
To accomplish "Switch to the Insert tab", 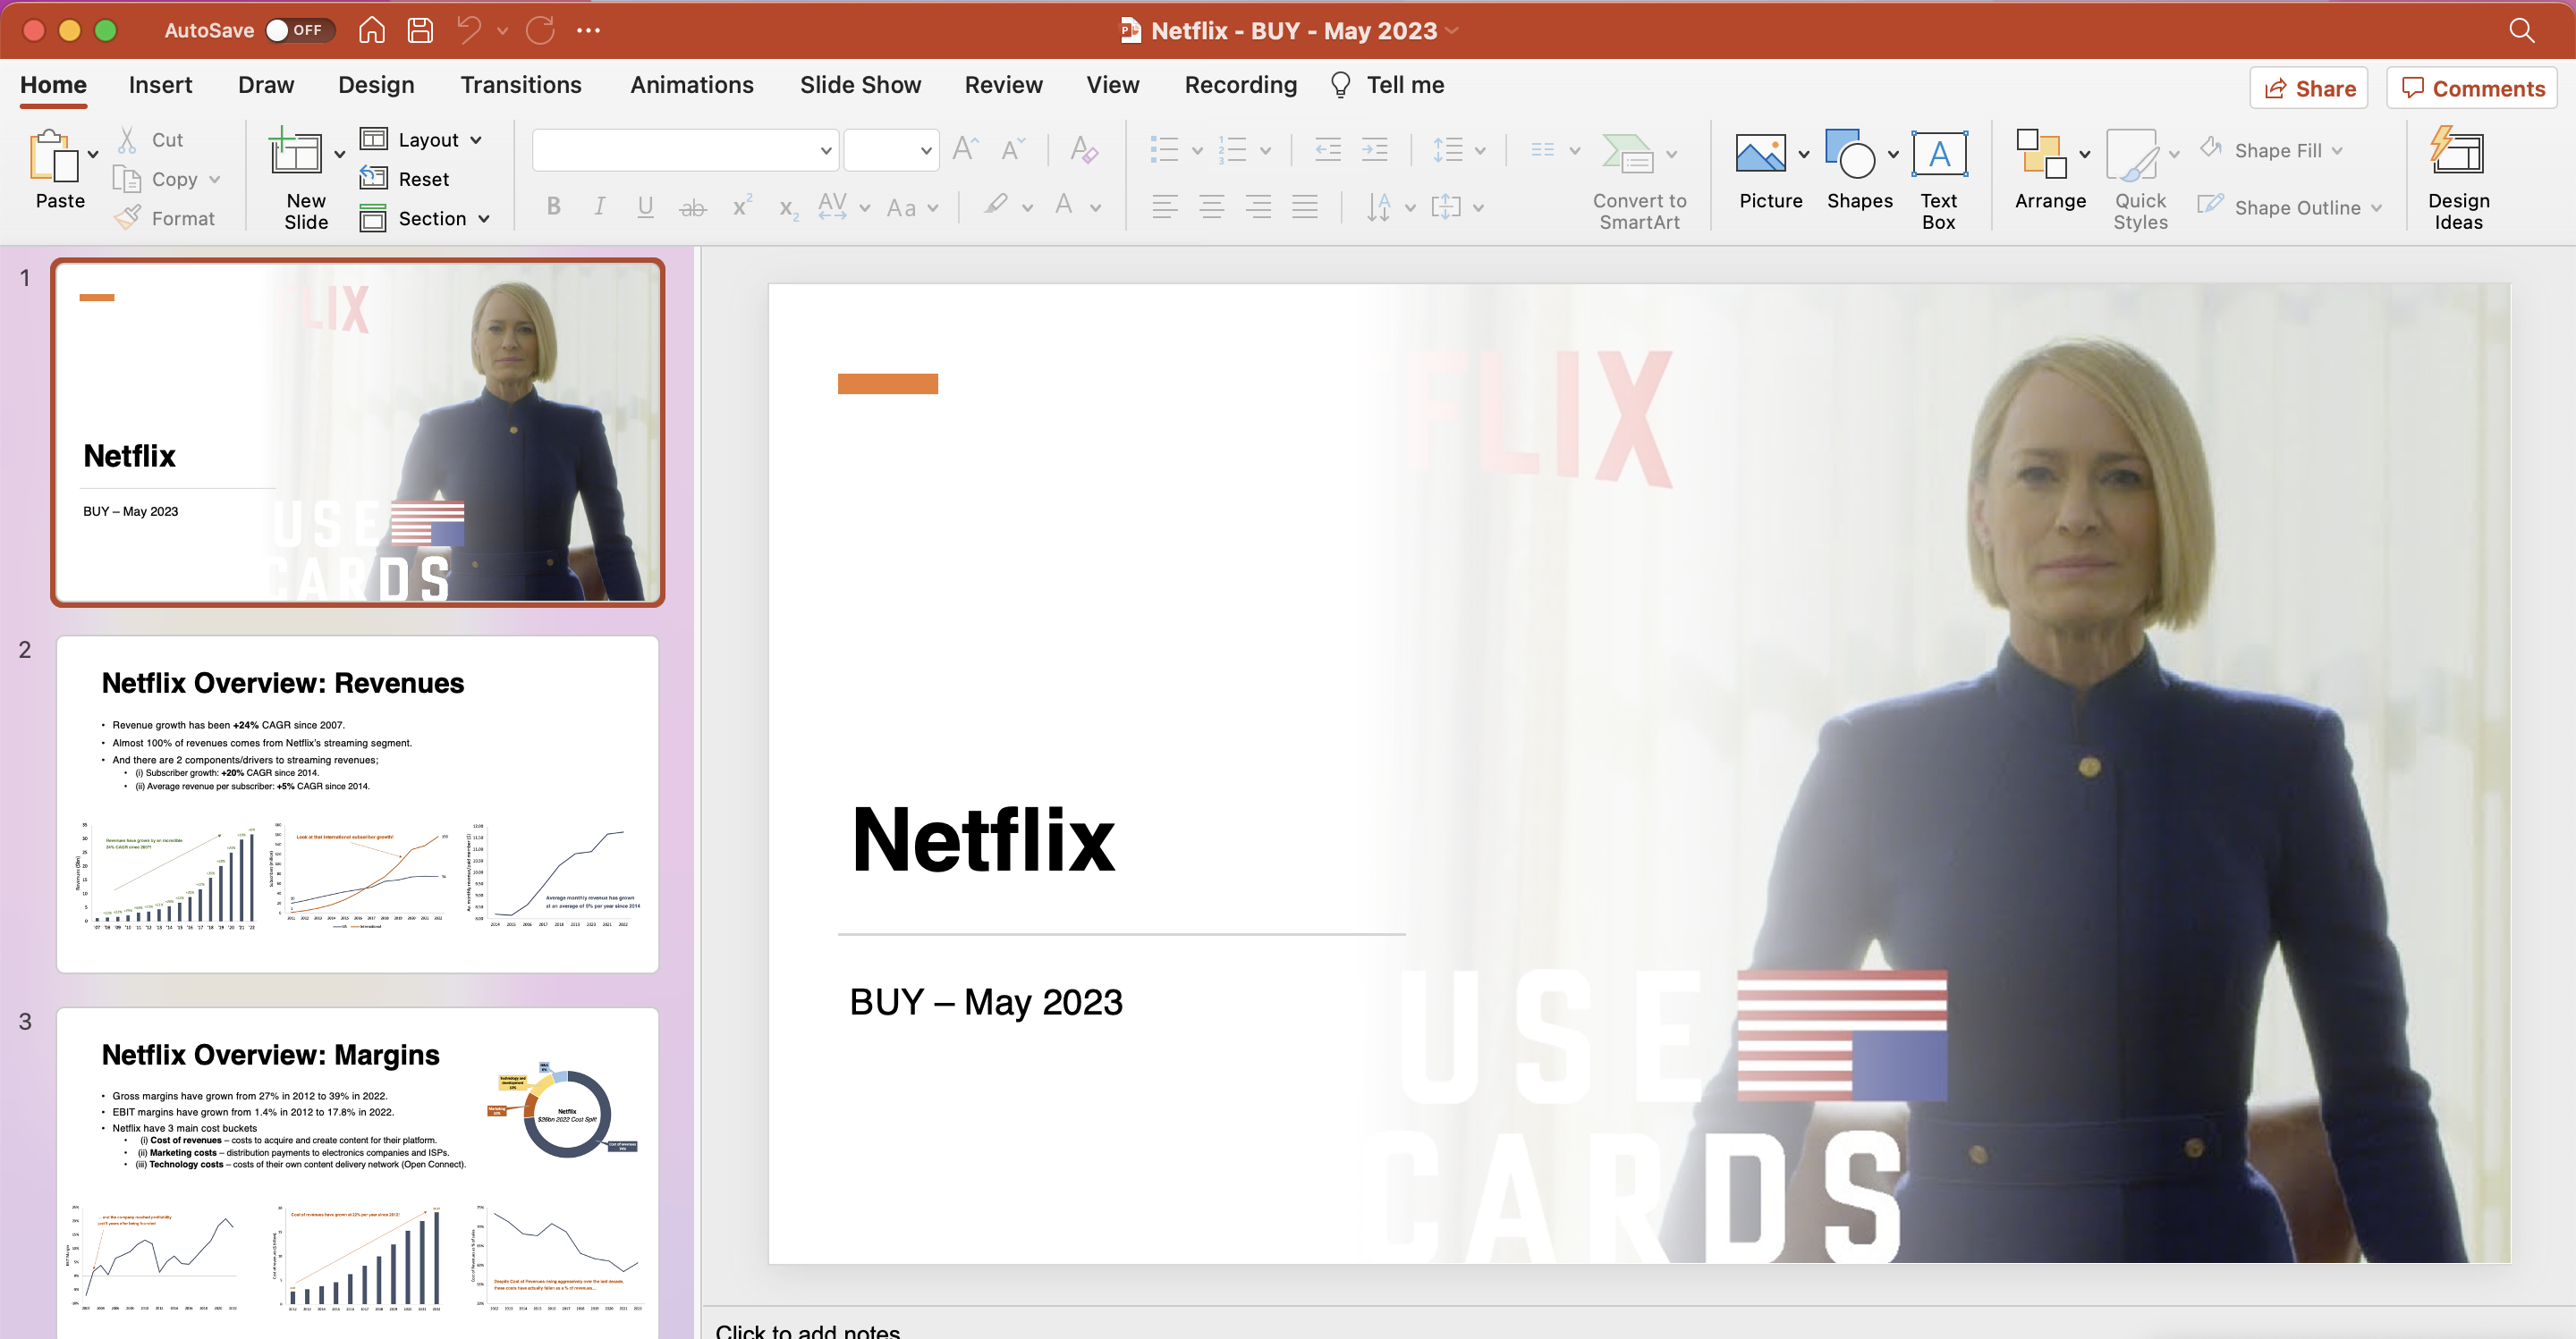I will coord(160,85).
